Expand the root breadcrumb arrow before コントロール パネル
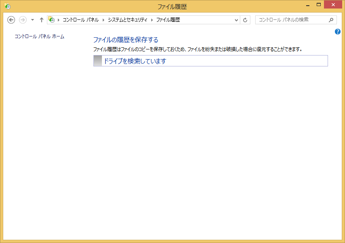The height and width of the screenshot is (243, 345). point(59,20)
